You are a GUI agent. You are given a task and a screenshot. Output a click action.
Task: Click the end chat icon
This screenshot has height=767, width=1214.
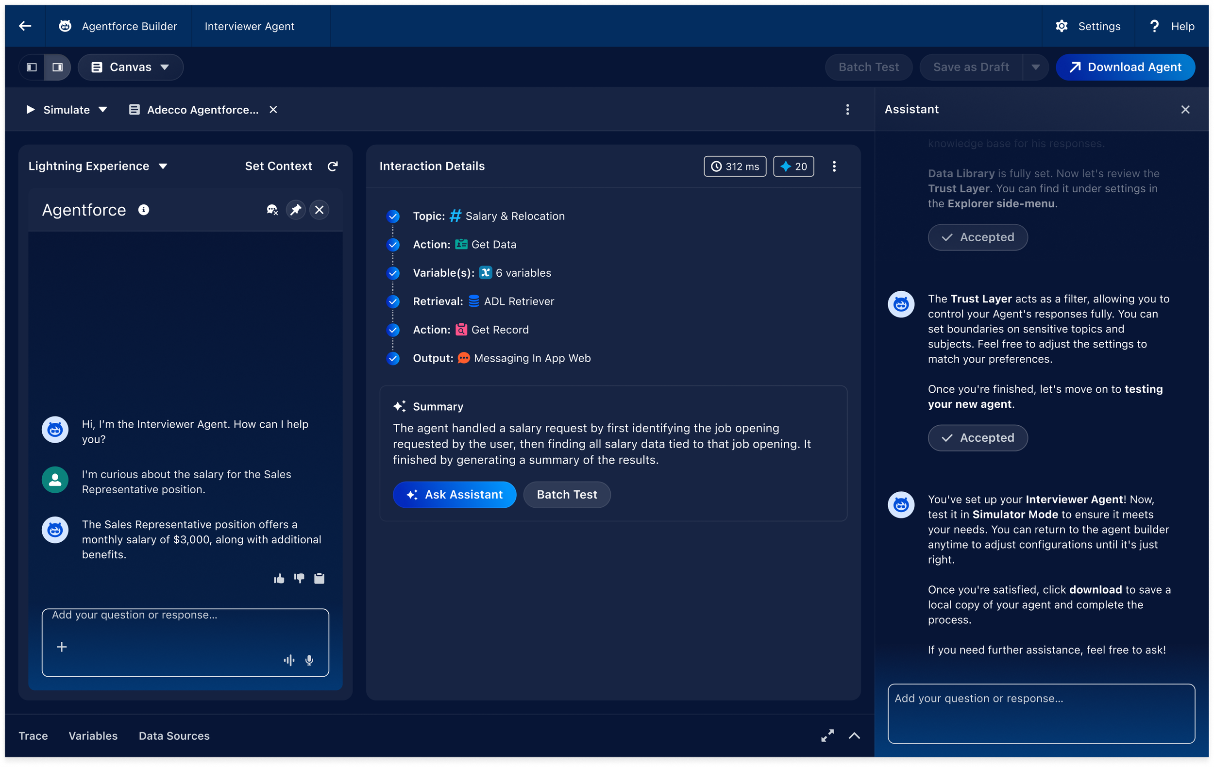tap(272, 210)
